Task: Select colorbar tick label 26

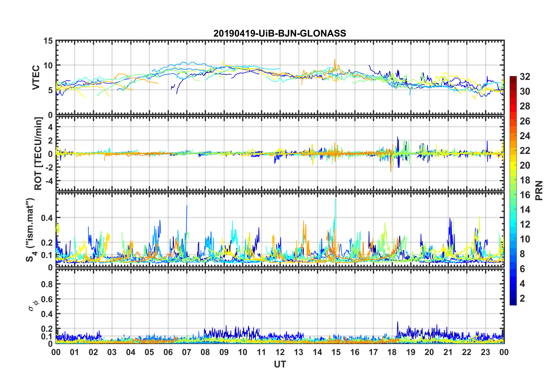Action: [525, 121]
